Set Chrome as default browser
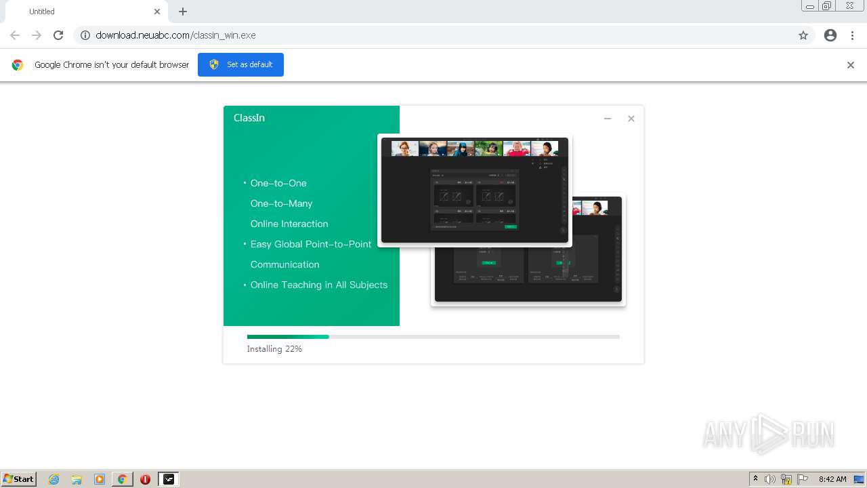Viewport: 867px width, 488px height. [240, 64]
